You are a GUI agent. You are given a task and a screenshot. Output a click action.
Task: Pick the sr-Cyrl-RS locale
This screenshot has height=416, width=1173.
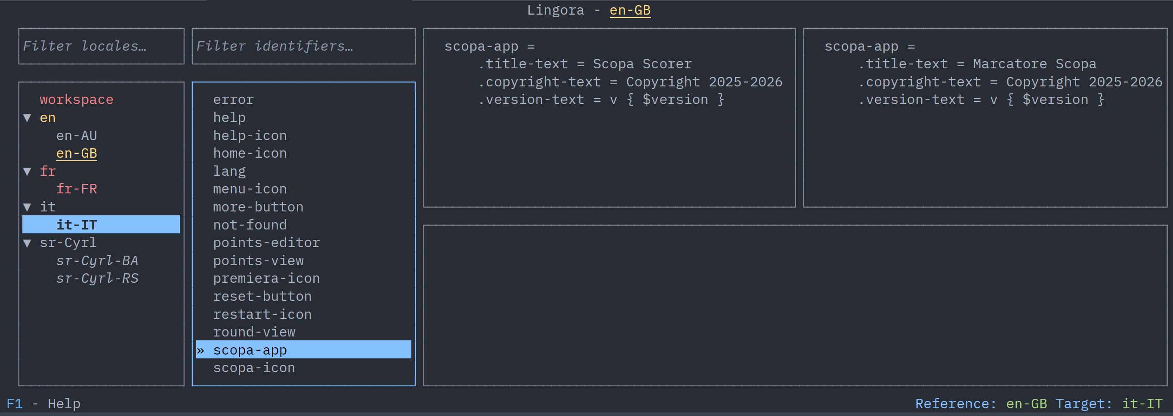pyautogui.click(x=97, y=279)
